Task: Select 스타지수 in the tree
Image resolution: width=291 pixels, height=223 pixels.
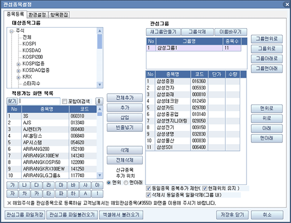Action: pos(31,84)
